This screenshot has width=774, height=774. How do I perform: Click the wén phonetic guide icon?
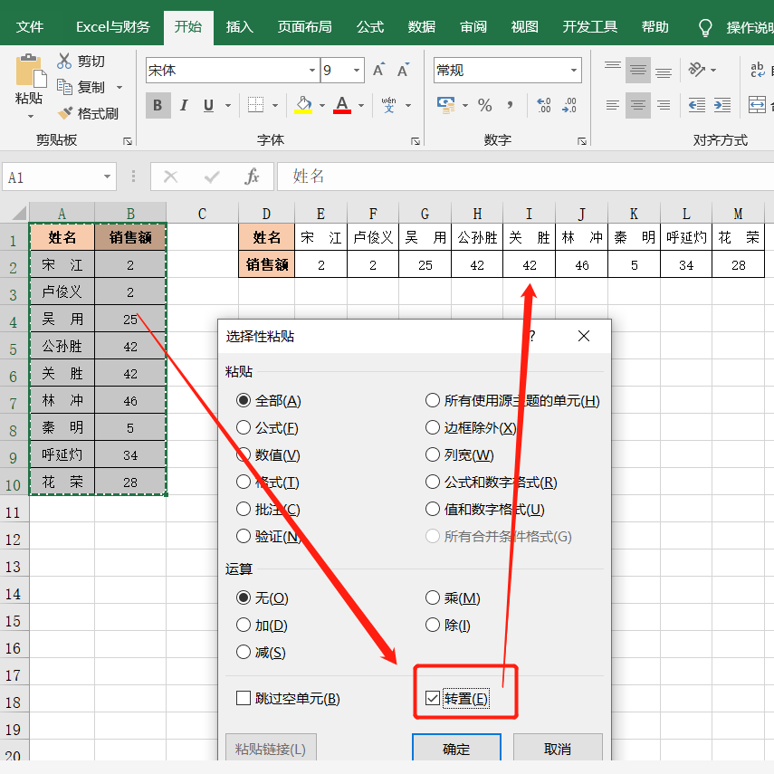click(x=388, y=105)
